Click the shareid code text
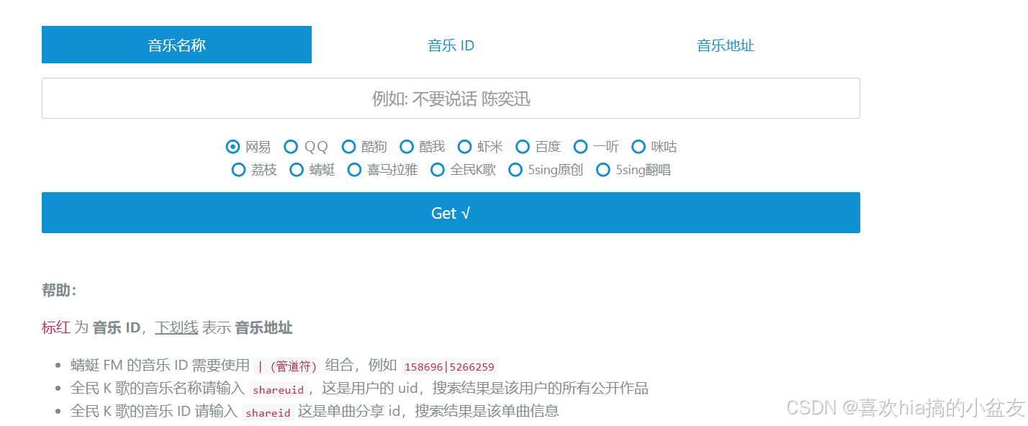 [268, 413]
